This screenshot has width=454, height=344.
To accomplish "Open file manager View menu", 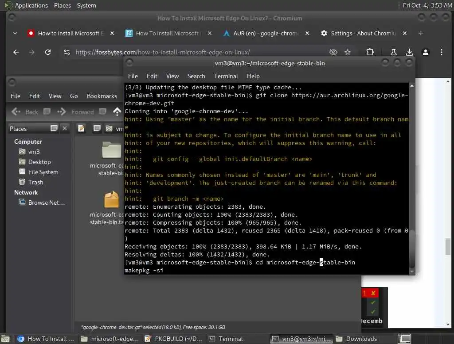I will coord(55,96).
